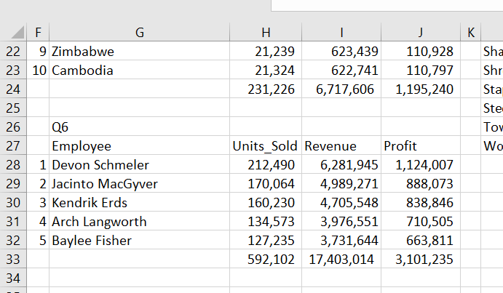Screen dimensions: 503x293
Task: Select row 25 header
Action: tap(13, 108)
